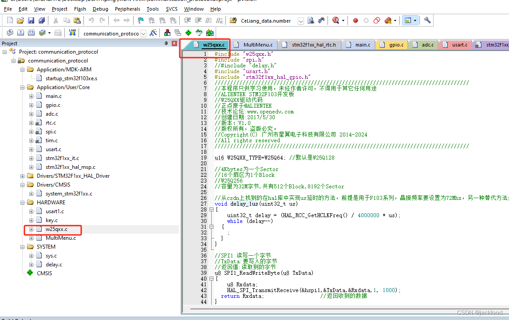This screenshot has width=509, height=320.
Task: Collapse the code fold at line 40
Action: (x=211, y=278)
